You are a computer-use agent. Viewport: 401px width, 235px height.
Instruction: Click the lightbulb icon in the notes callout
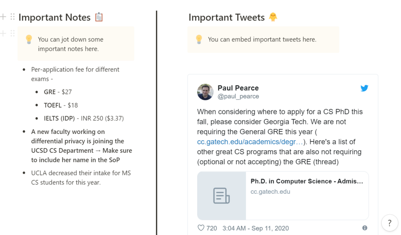click(x=29, y=39)
